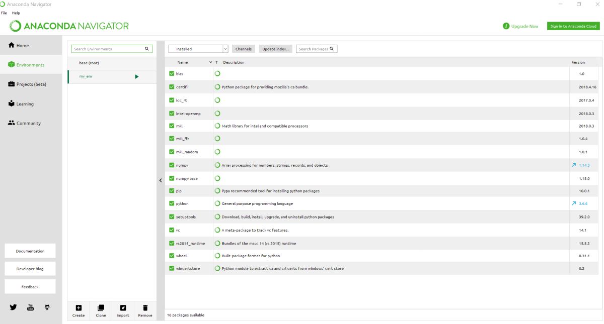
Task: Open the Twitter icon link
Action: click(13, 307)
